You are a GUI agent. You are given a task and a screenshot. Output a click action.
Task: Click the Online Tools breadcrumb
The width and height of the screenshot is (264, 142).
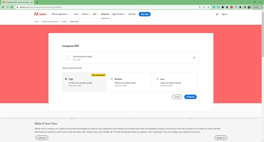[74, 22]
